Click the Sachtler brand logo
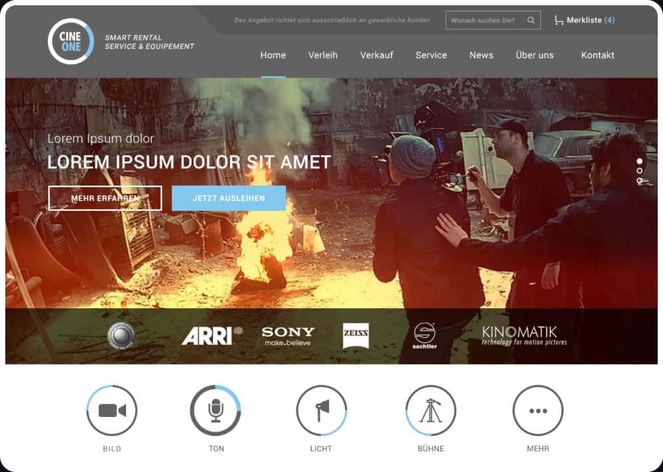Viewport: 663px width, 472px height. [x=425, y=335]
